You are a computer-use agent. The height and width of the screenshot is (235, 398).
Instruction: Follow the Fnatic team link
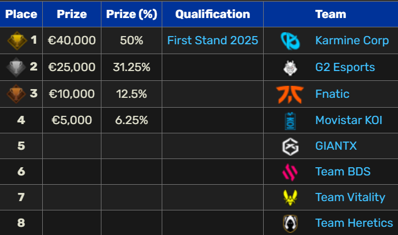click(x=332, y=94)
